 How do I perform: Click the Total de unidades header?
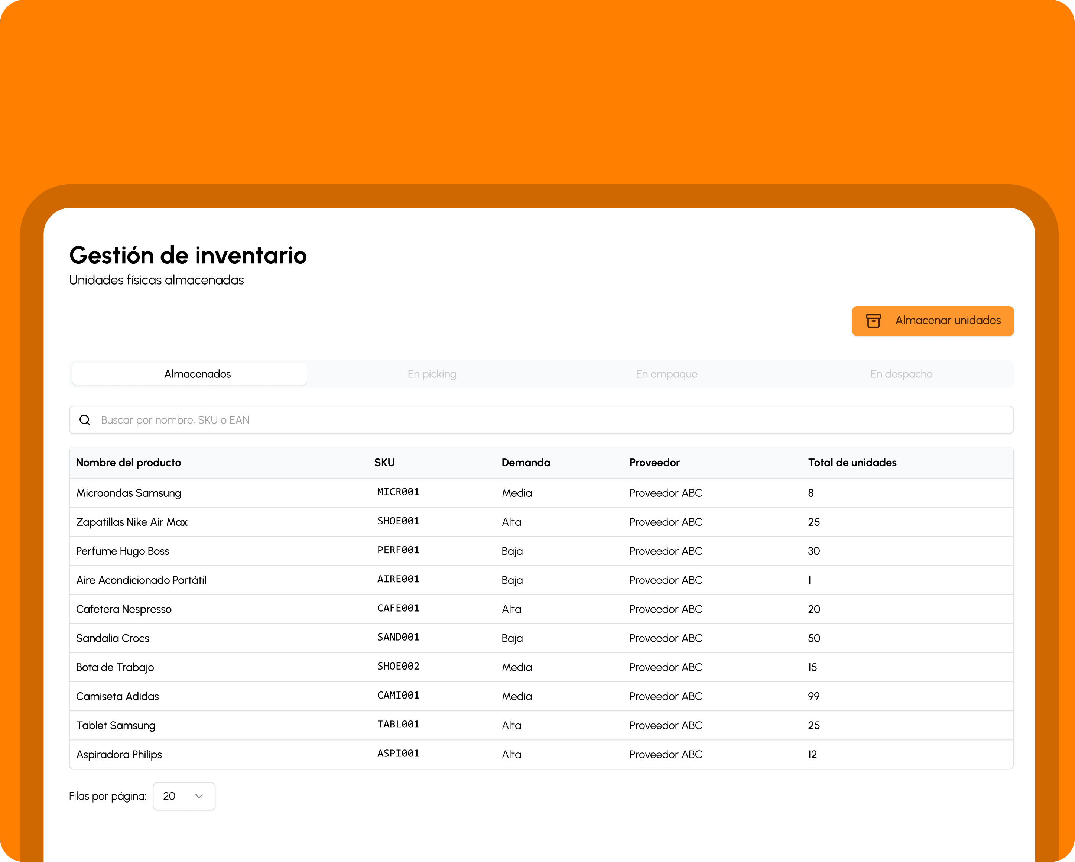coord(852,463)
